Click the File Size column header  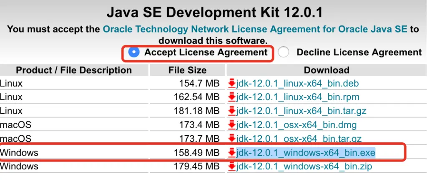(187, 70)
